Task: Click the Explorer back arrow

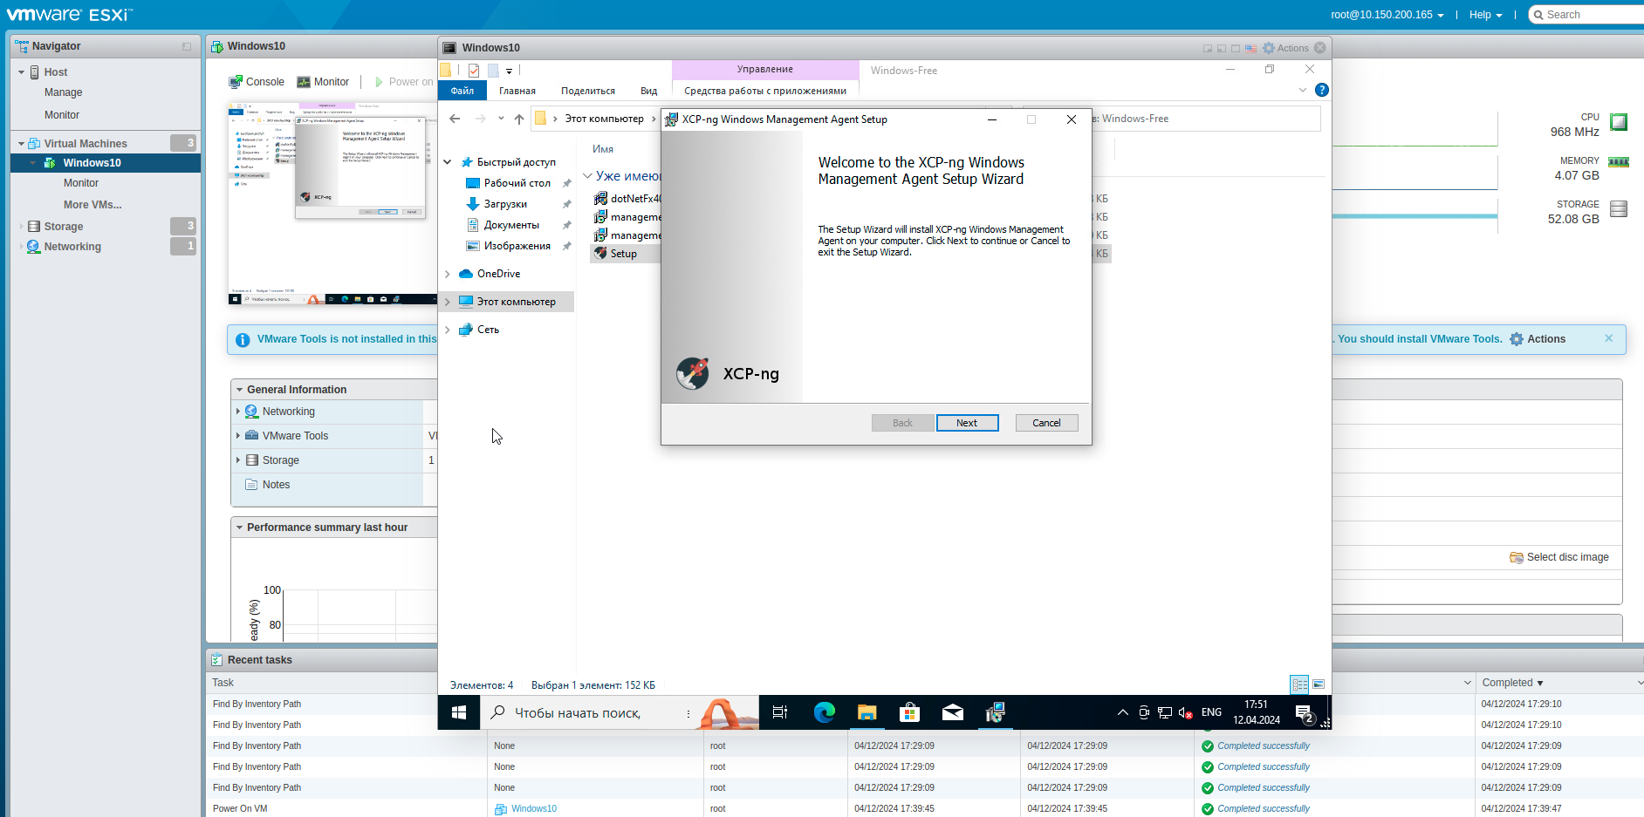Action: [455, 119]
